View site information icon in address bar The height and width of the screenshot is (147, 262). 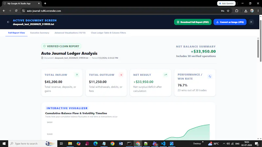click(23, 11)
